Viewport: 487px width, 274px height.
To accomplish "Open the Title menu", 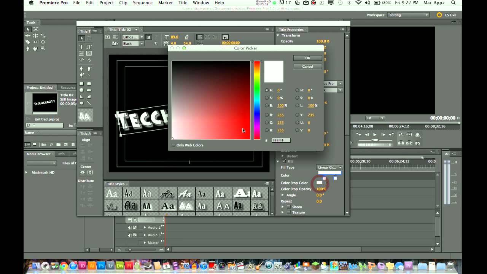I will [x=183, y=3].
